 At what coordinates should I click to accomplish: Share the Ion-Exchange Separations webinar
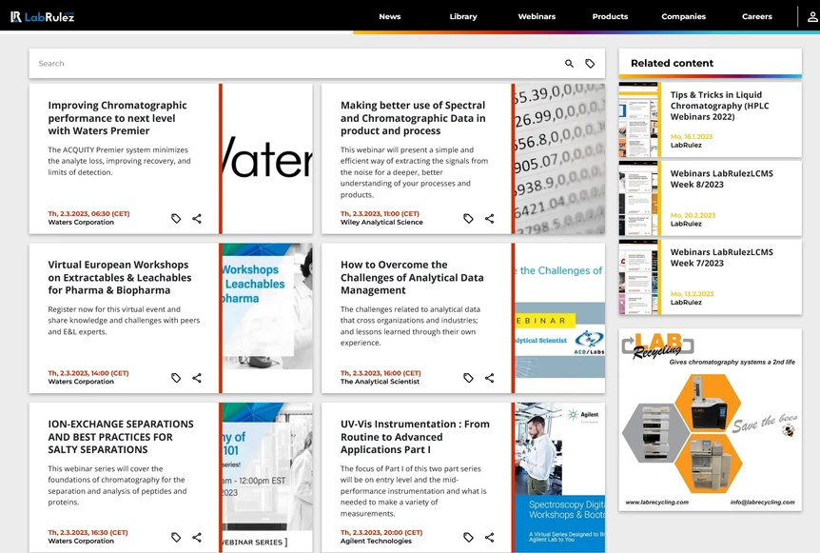click(x=197, y=538)
